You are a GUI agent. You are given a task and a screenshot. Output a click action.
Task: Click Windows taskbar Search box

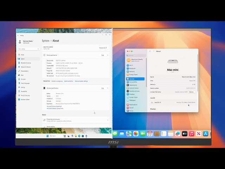click(x=56, y=136)
